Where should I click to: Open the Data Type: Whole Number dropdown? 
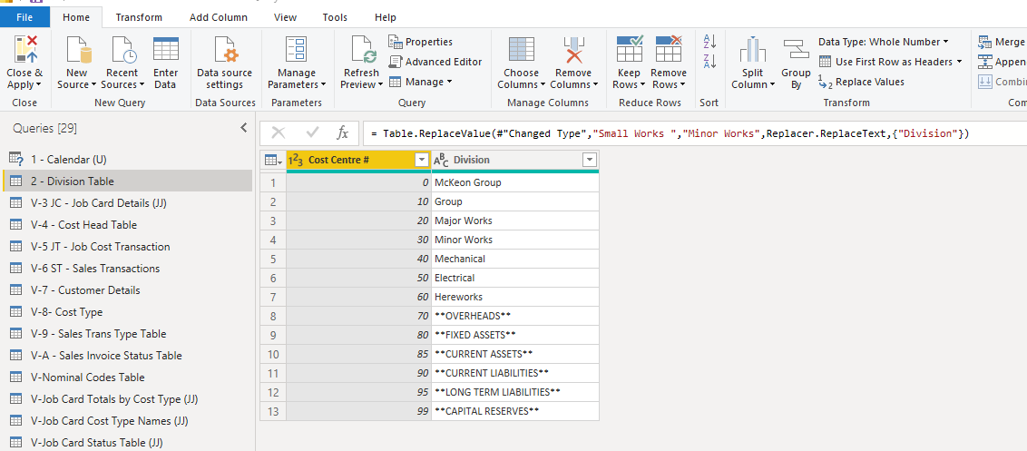pos(883,42)
